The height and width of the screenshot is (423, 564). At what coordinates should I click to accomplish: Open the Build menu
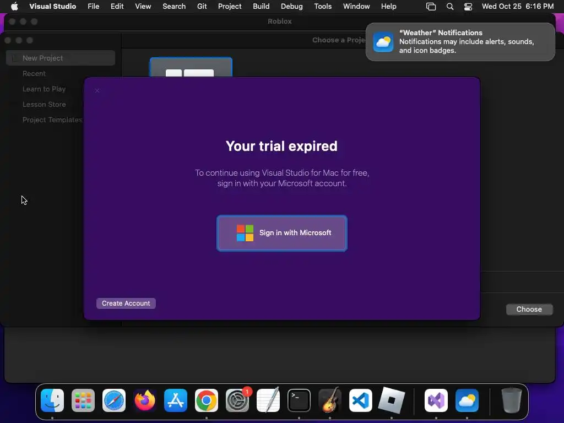point(261,6)
